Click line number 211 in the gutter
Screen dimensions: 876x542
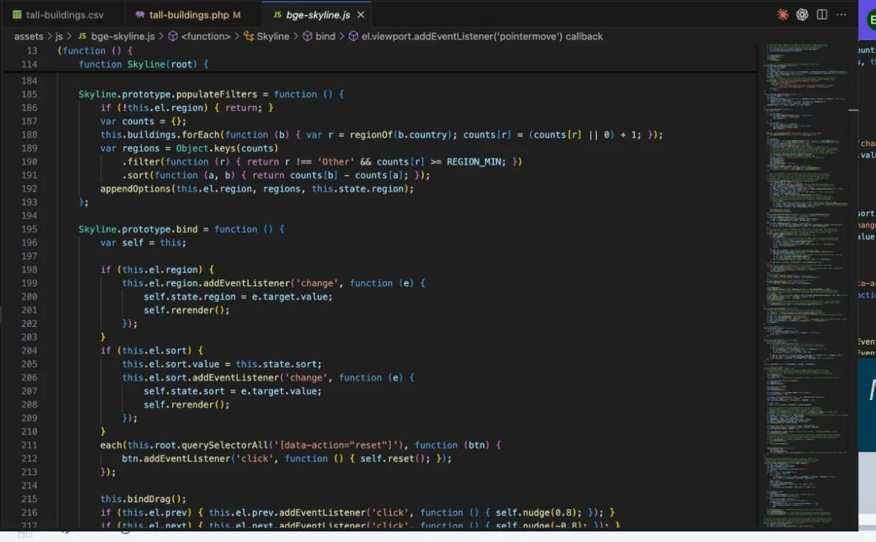(29, 444)
